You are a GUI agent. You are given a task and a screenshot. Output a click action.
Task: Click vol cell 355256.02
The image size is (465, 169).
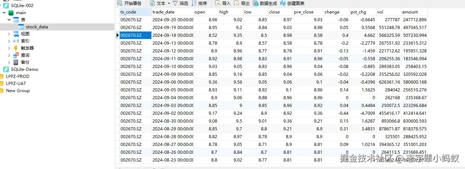click(x=389, y=74)
